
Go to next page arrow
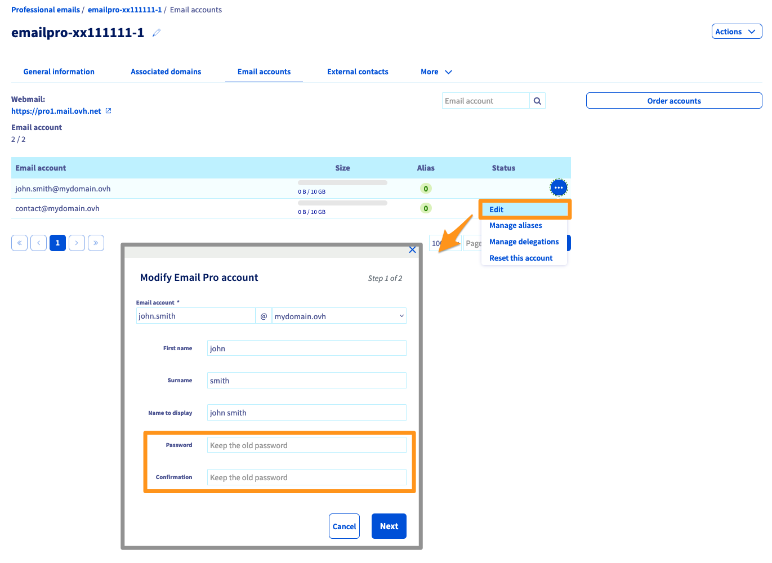coord(77,243)
